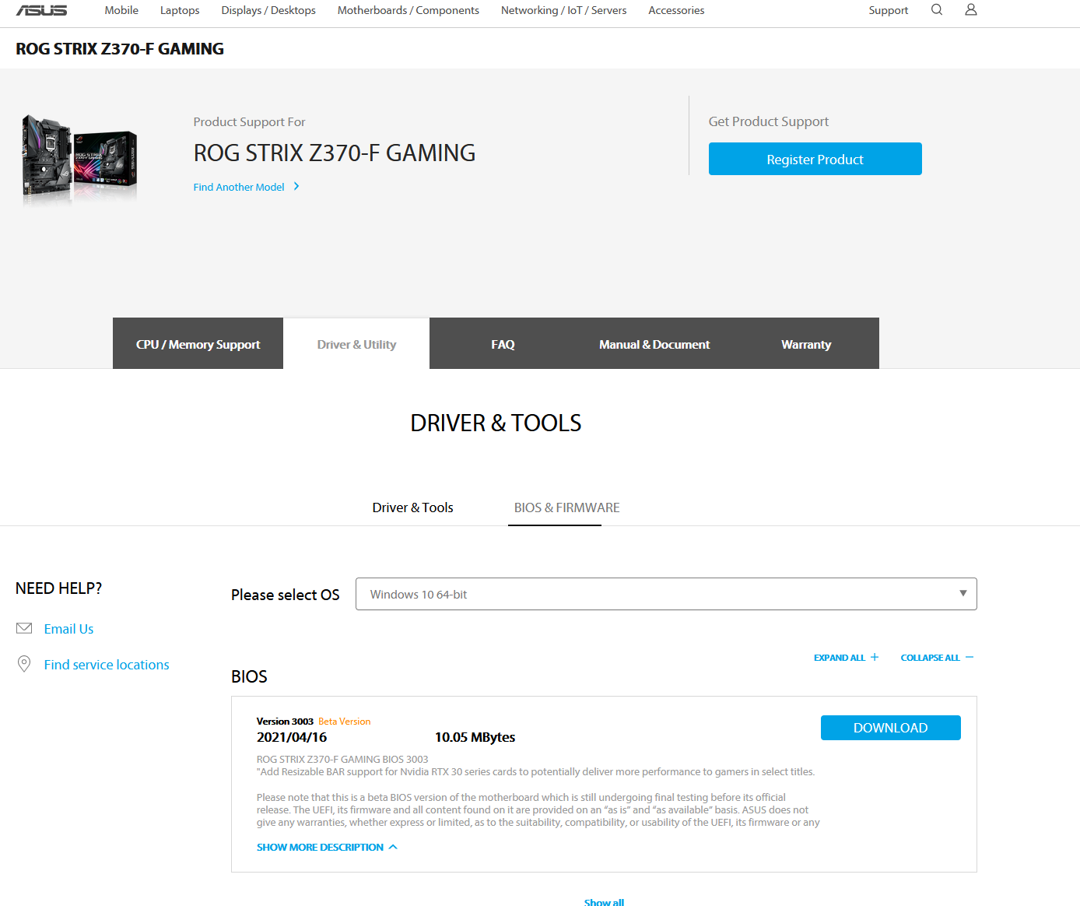Click COLLAPSE ALL
1080x906 pixels.
pos(930,658)
